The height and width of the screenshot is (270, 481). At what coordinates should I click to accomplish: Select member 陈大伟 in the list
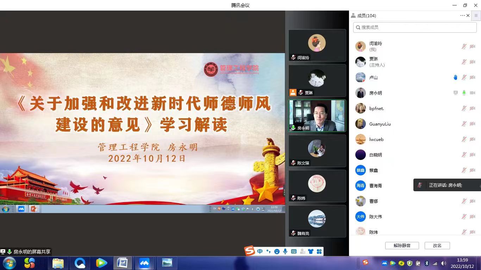click(x=415, y=217)
